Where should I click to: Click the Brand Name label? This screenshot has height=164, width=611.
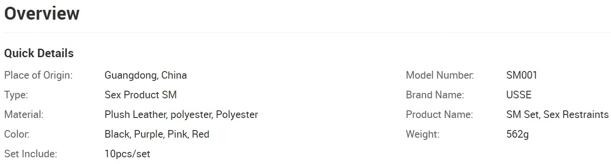[x=435, y=95]
